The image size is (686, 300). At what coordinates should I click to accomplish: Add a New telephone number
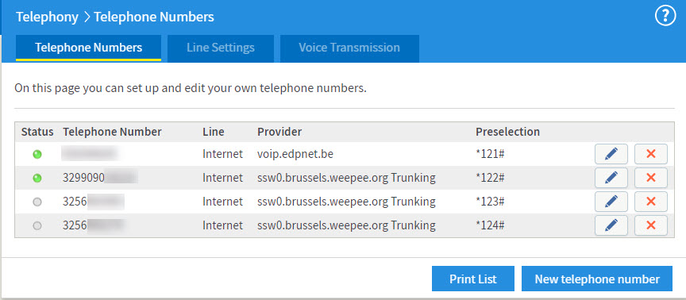597,279
